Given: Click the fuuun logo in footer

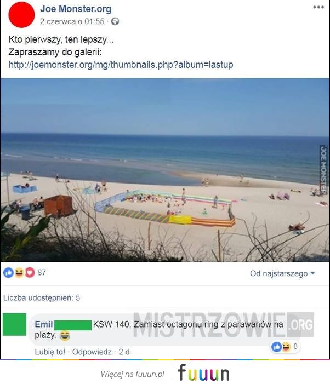Looking at the screenshot, I should [203, 372].
